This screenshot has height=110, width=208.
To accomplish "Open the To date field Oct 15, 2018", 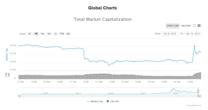I will 193,34.
